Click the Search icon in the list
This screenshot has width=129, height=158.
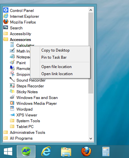tap(5, 27)
